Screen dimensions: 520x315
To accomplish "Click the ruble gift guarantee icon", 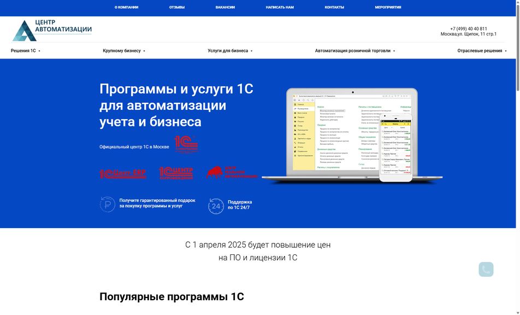I will tap(108, 205).
